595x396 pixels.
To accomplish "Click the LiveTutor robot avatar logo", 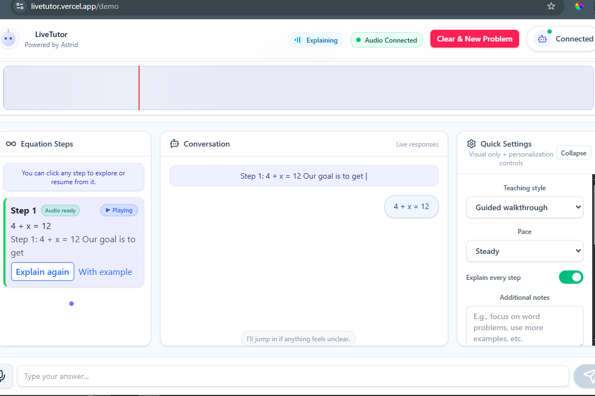I will pyautogui.click(x=8, y=39).
